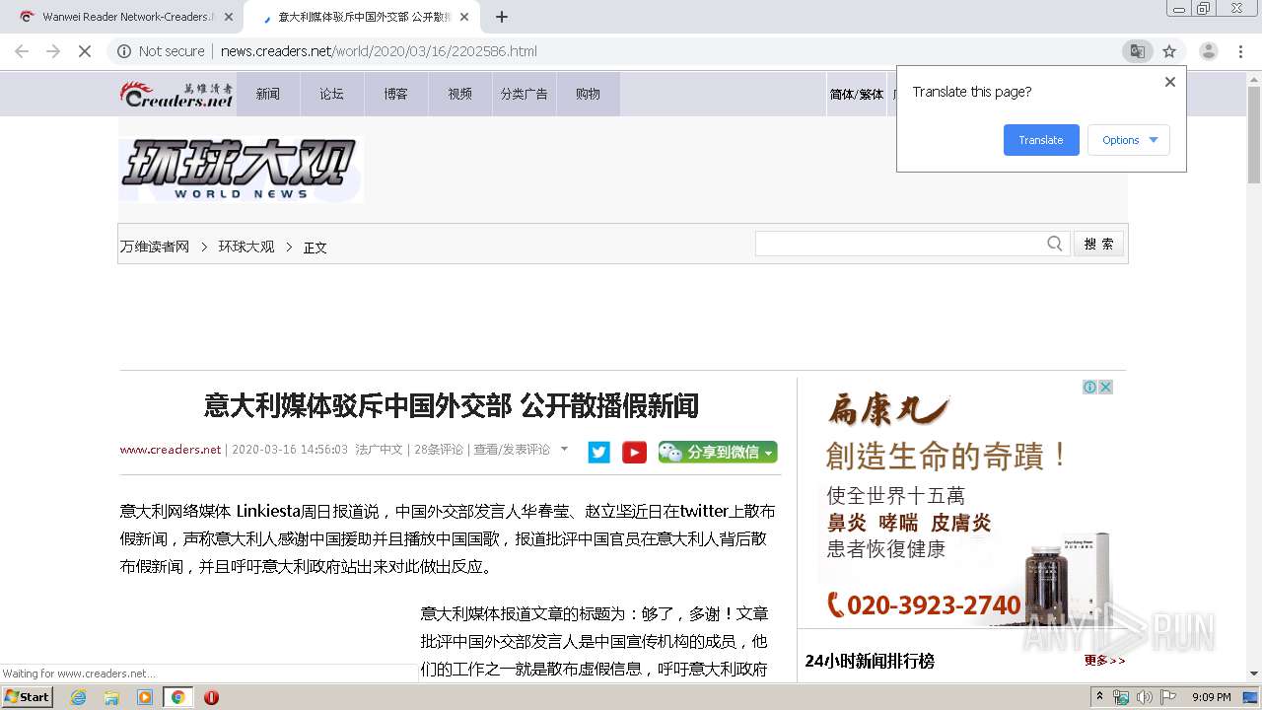
Task: Click the Translate button
Action: (x=1041, y=140)
